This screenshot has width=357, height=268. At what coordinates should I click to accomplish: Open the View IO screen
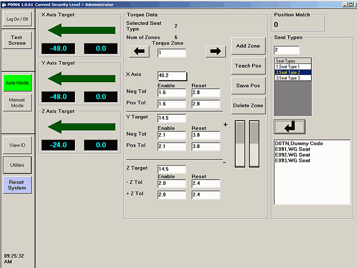(17, 145)
